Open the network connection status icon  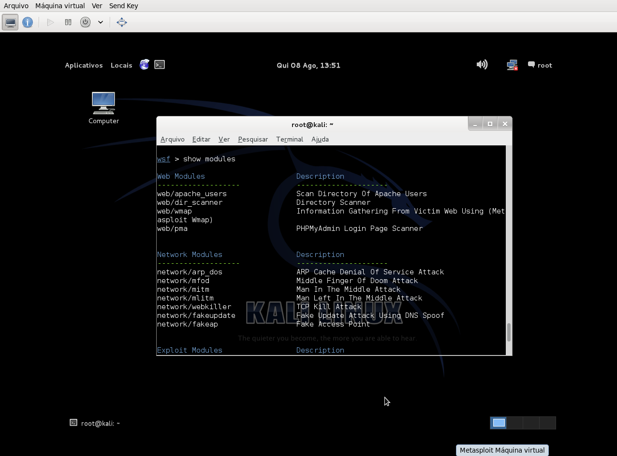pos(512,65)
